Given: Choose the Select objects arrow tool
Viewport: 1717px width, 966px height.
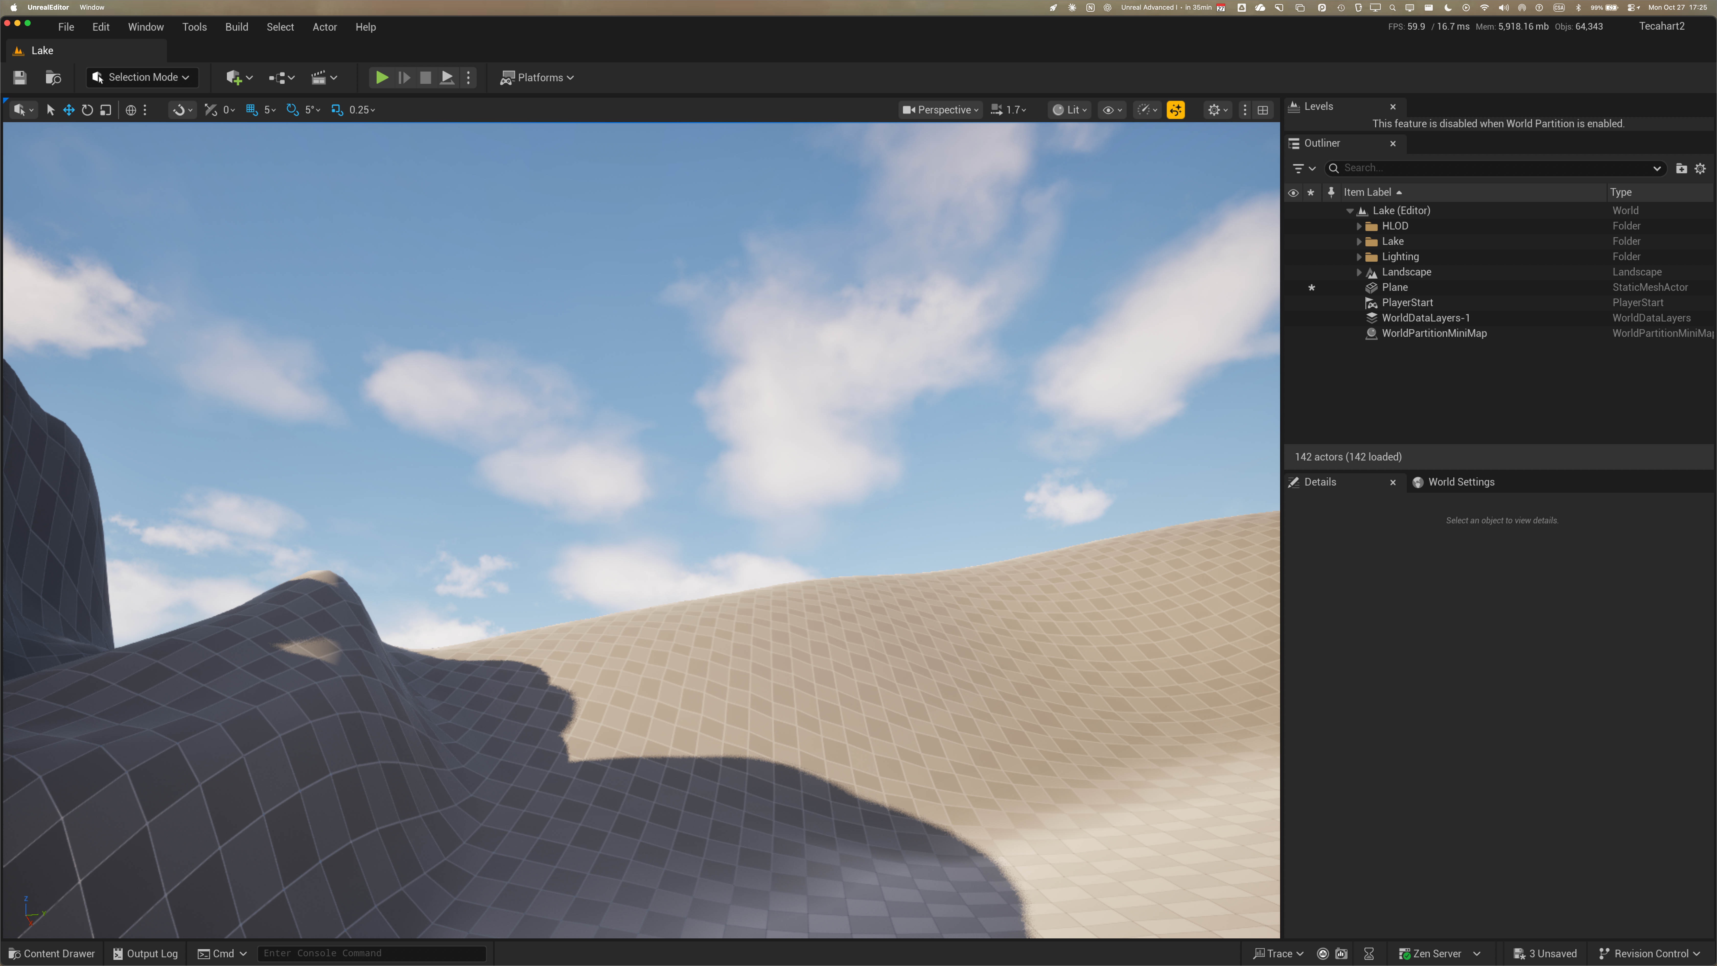Looking at the screenshot, I should 50,110.
